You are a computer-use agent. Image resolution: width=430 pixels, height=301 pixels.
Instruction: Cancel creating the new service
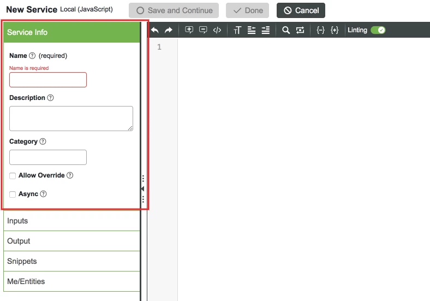coord(301,10)
